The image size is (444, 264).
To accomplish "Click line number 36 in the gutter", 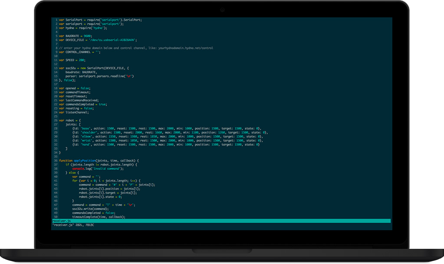I will click(x=56, y=160).
